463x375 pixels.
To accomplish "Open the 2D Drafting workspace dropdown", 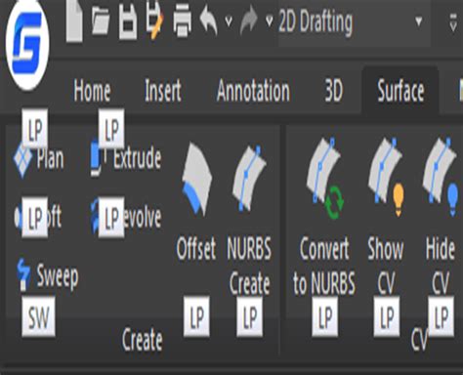I will [355, 22].
